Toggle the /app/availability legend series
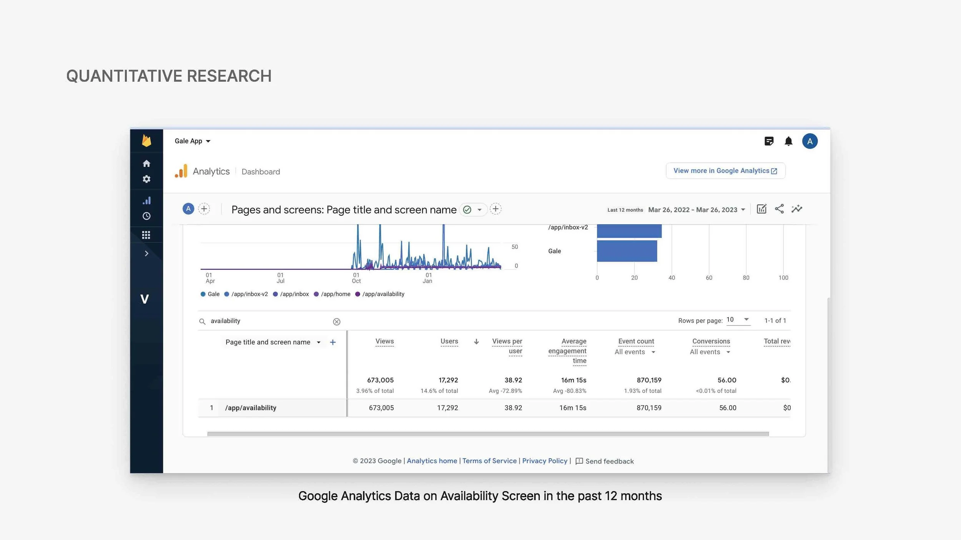 click(x=380, y=294)
